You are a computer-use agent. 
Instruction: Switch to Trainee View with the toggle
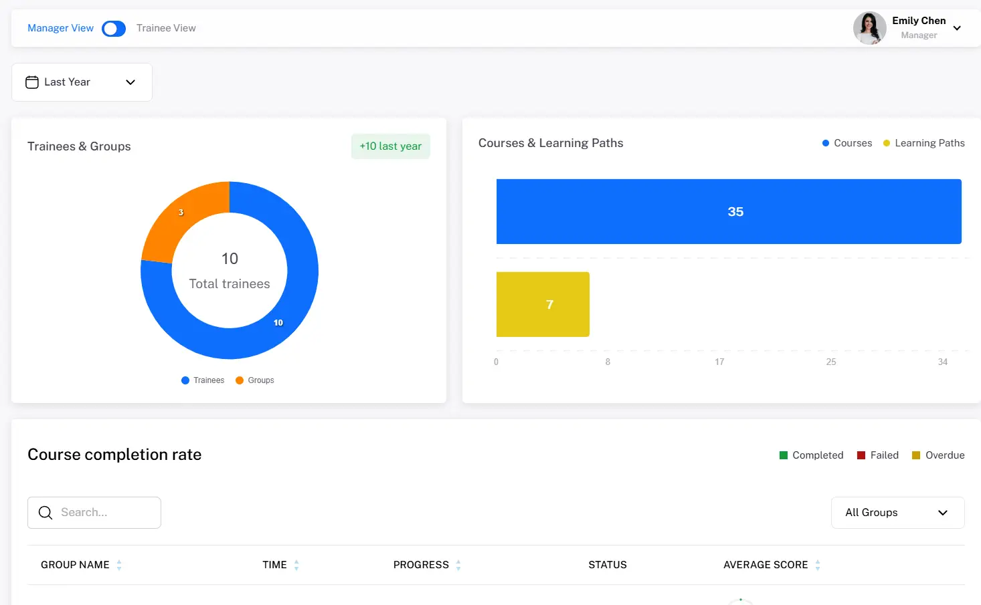114,28
